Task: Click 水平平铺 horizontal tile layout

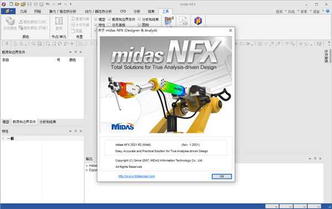Action: click(x=80, y=25)
